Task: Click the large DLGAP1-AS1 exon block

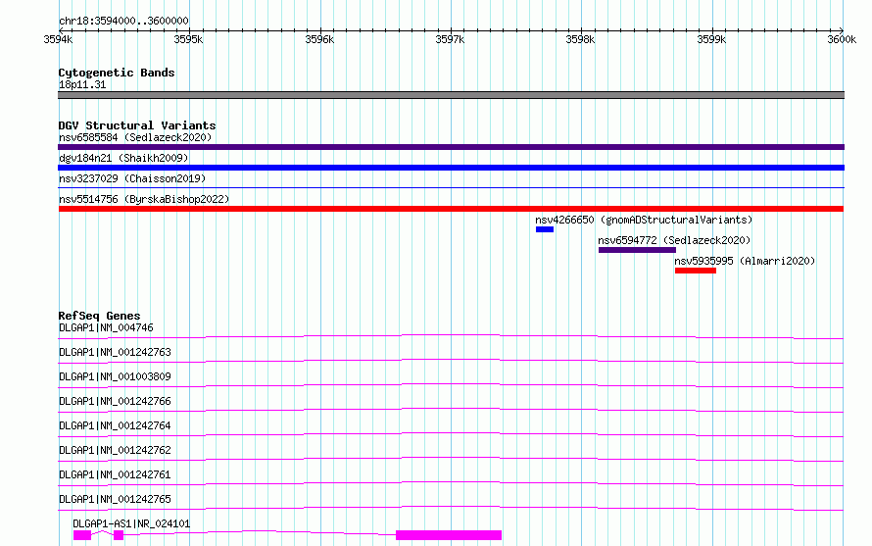Action: 449,535
